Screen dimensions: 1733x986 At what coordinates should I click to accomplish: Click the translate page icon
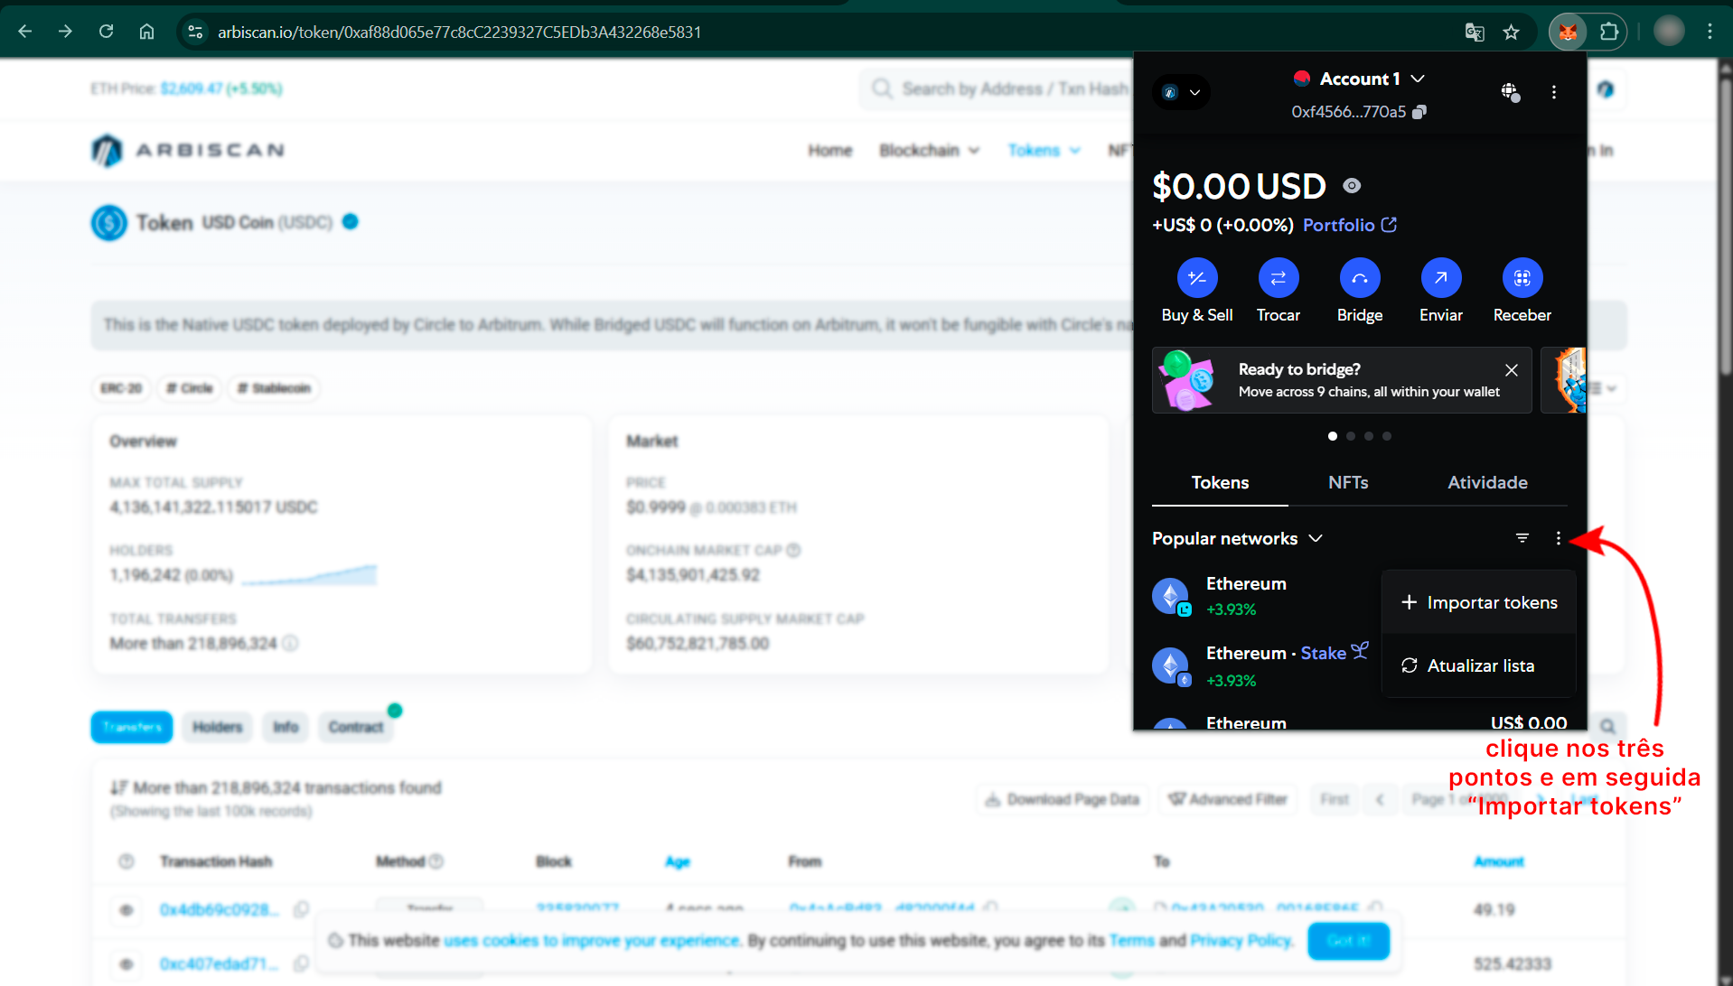(1475, 32)
